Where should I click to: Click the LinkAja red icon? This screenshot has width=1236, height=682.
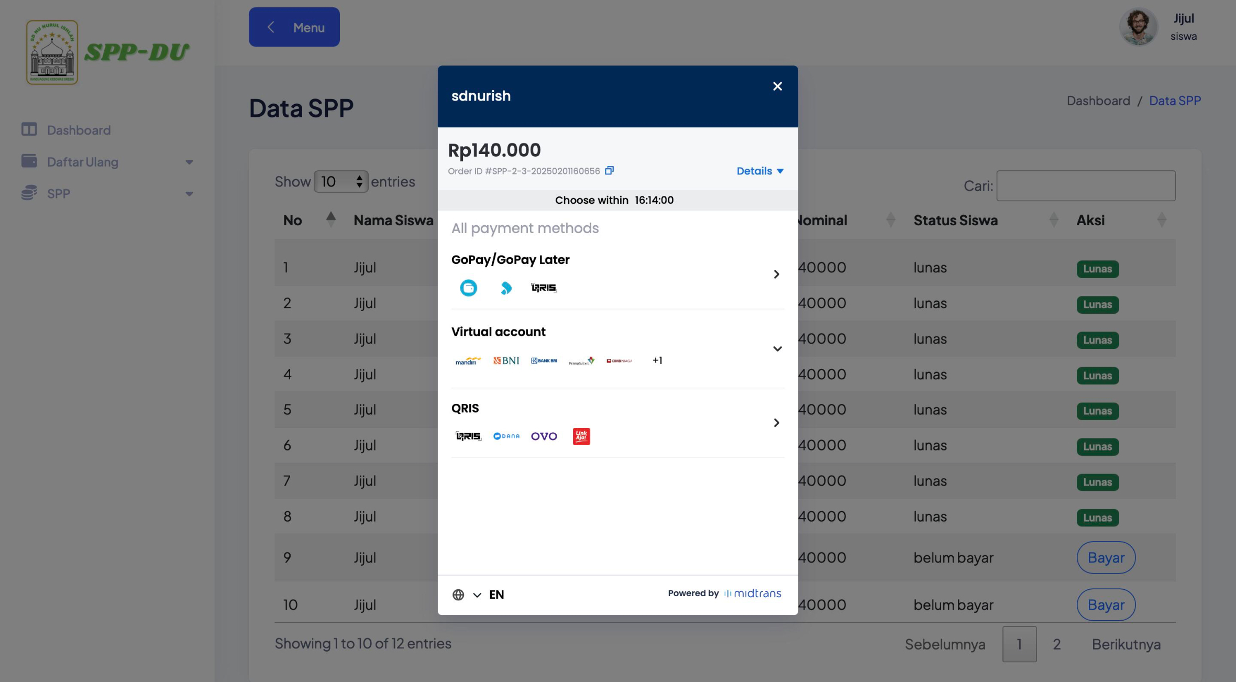(x=581, y=436)
